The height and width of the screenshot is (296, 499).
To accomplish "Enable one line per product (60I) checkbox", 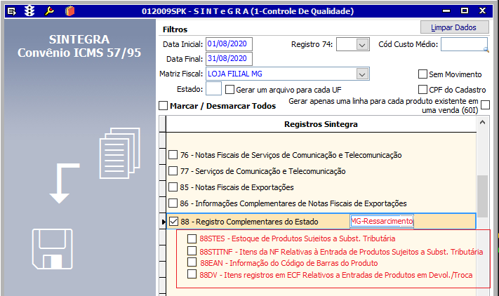I will coord(486,105).
